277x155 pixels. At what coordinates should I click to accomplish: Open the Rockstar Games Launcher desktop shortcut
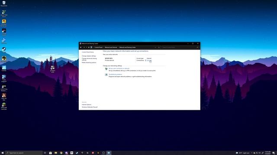pos(4,23)
